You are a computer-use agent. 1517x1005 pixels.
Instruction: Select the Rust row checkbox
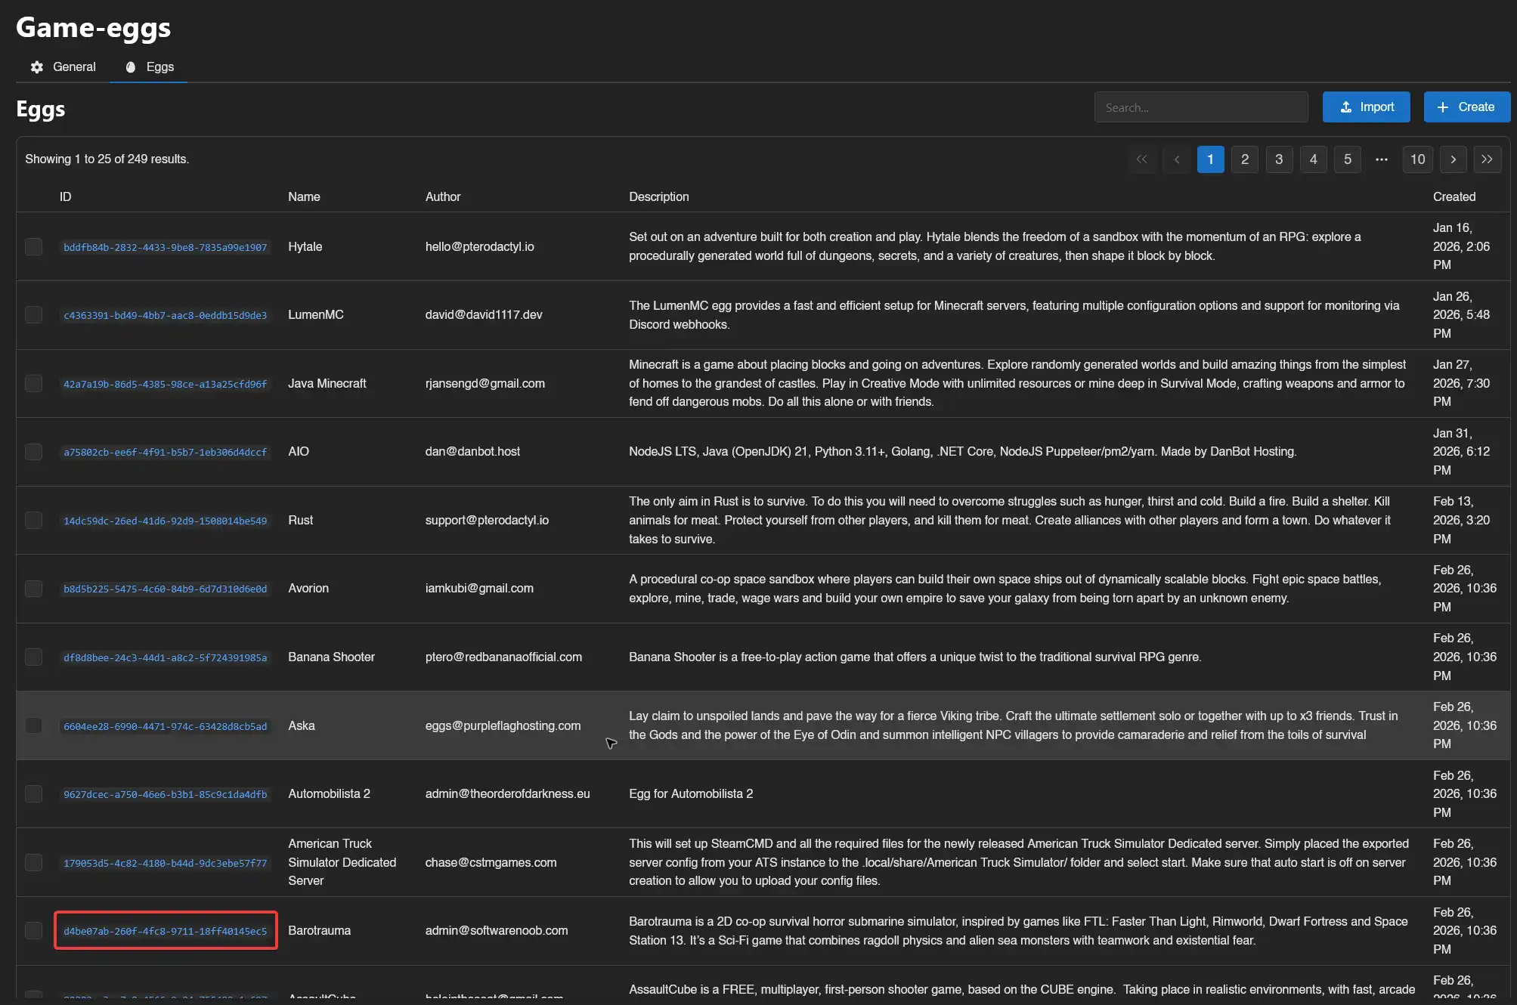tap(34, 521)
